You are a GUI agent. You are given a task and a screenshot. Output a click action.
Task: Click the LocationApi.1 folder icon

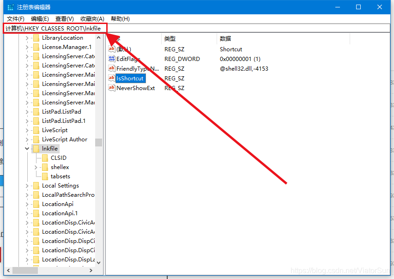tap(36, 213)
